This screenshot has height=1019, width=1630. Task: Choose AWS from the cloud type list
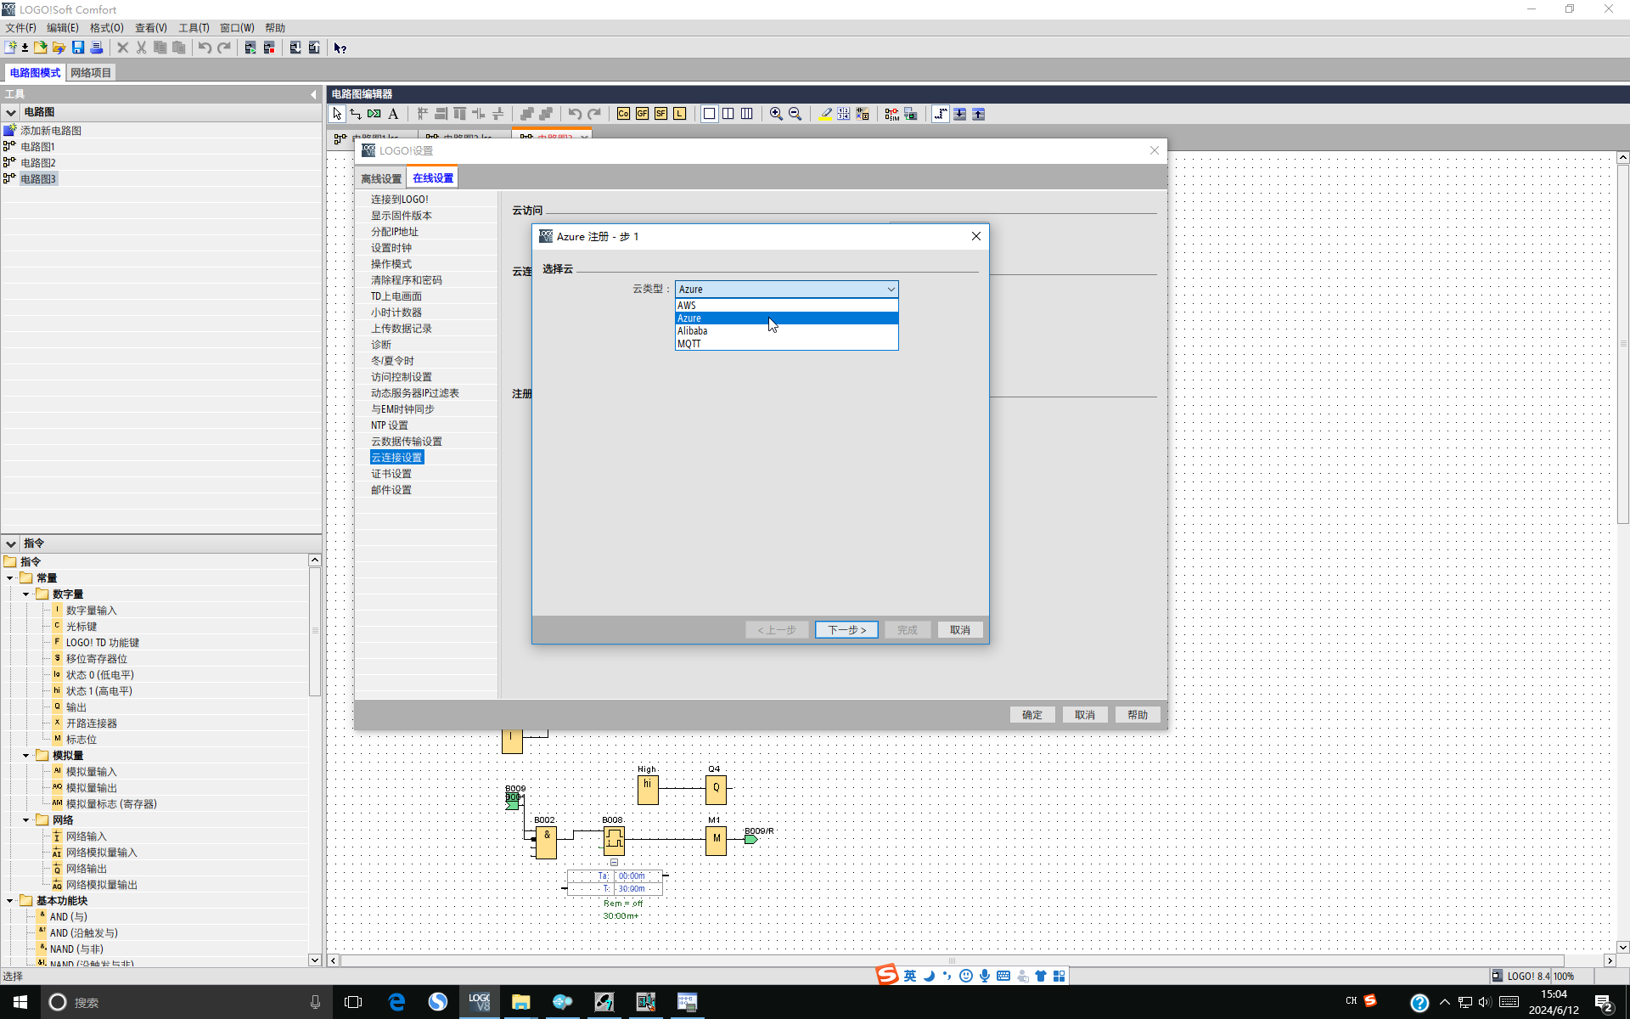786,306
